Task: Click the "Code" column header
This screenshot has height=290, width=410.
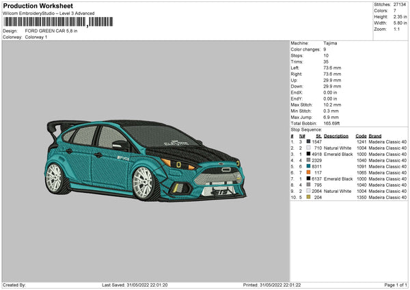Action: (x=361, y=136)
